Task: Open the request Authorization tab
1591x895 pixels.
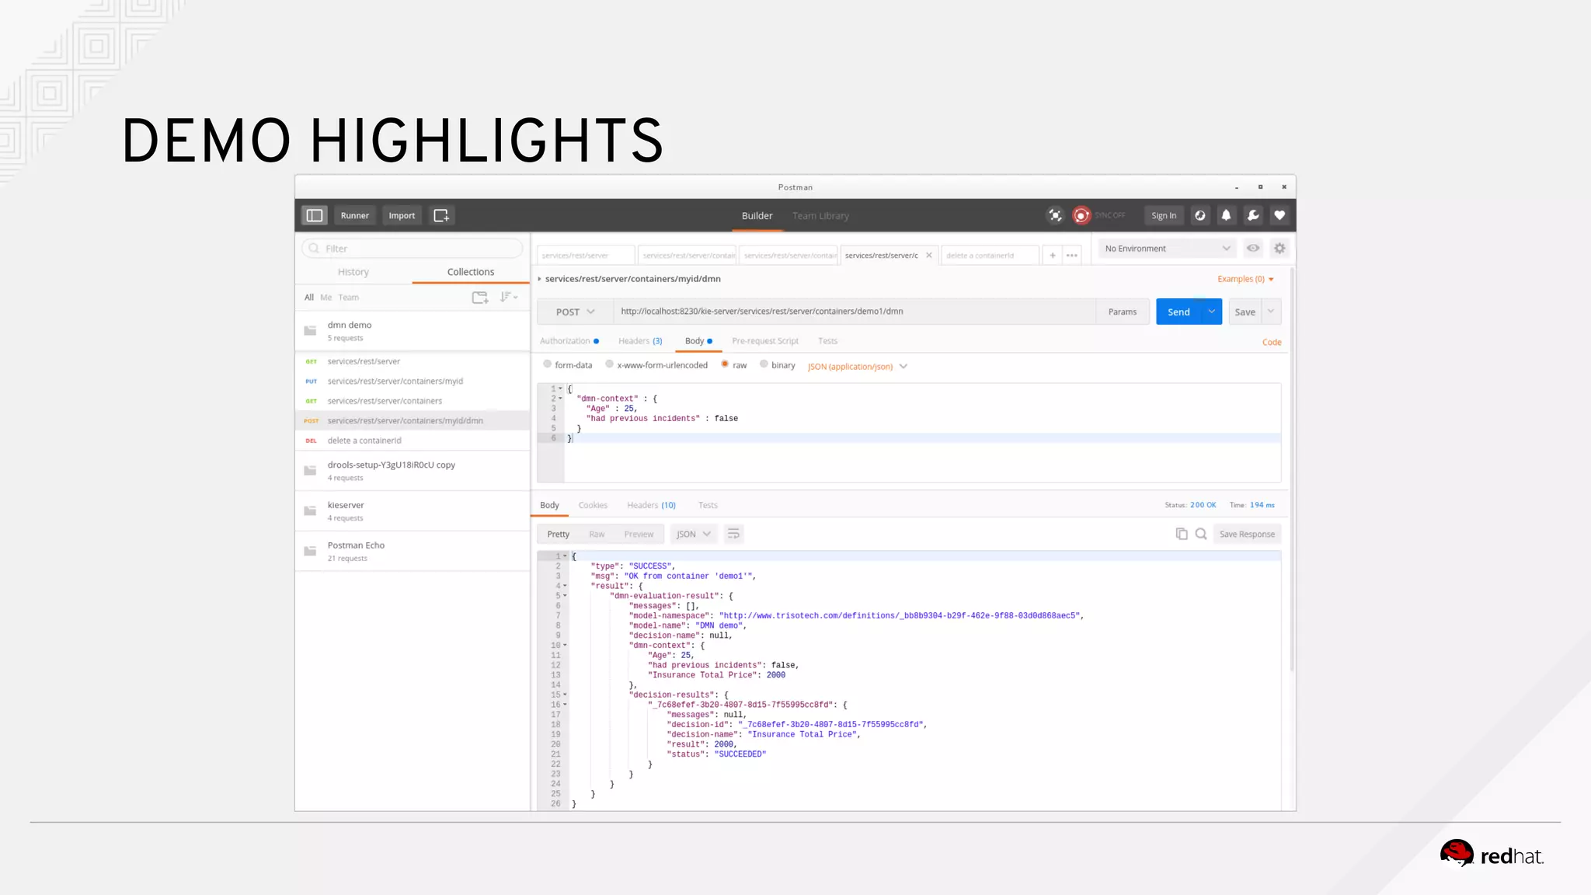Action: click(569, 341)
